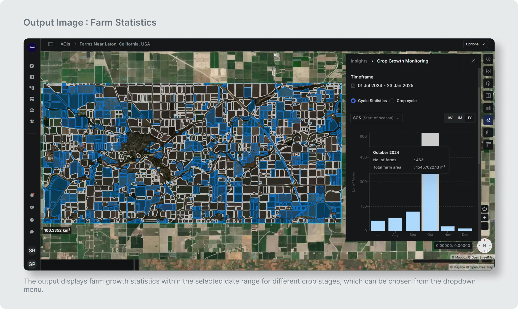Viewport: 518px width, 309px height.
Task: Open the feedback chat bubble icon
Action: click(32, 208)
